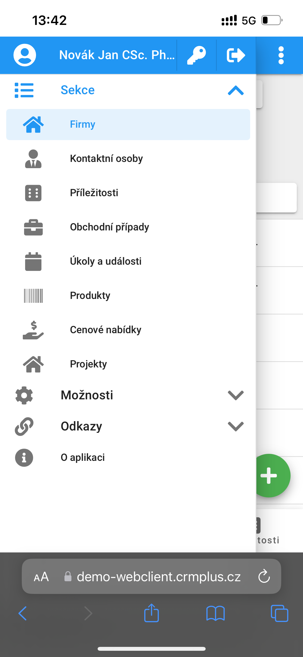
Task: Open the password key icon
Action: [197, 55]
